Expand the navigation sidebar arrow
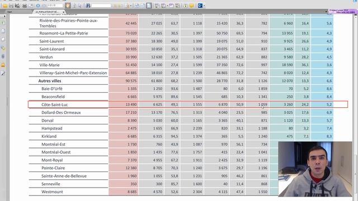Viewport: 358px width, 201px height. 4,16
